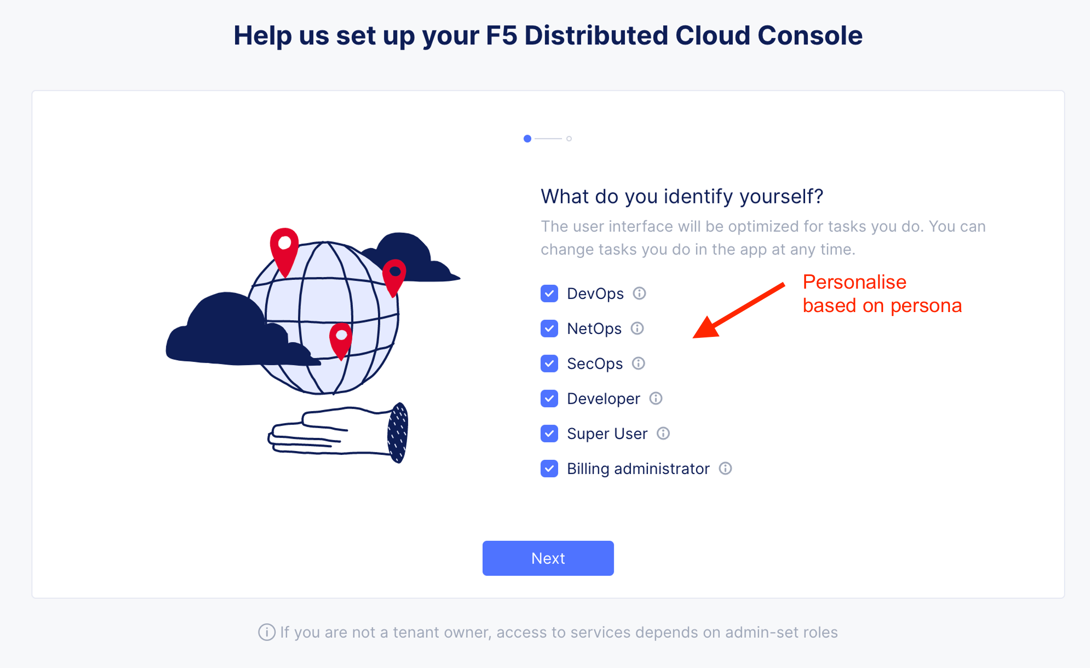Click the Developer info icon
Screen dimensions: 1090x668
click(656, 399)
